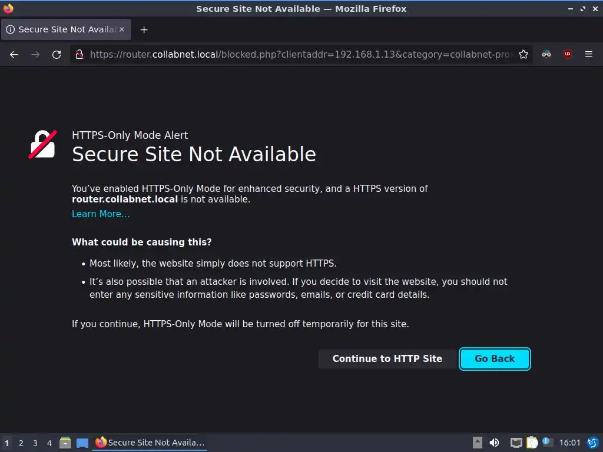Switch to workspace 4 in taskbar
Screen dimensions: 603x452
49,443
